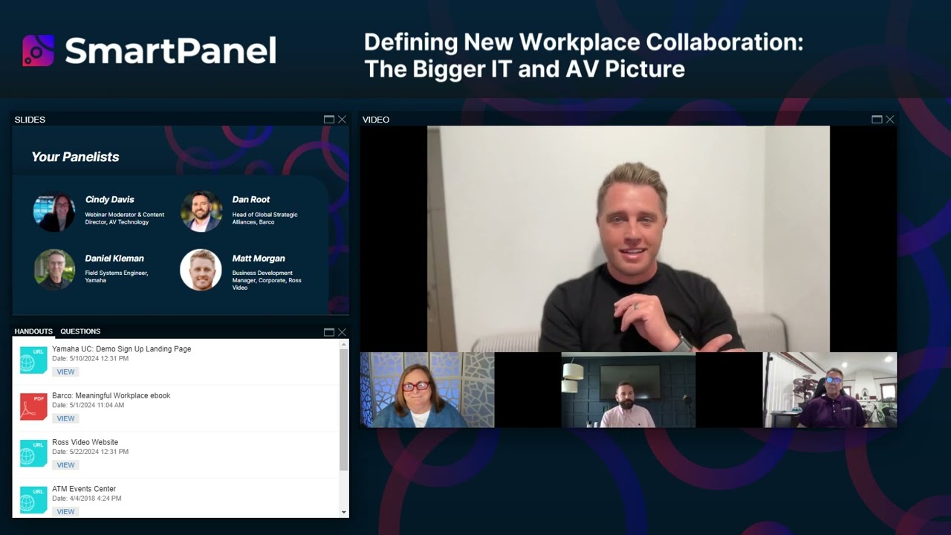Viewport: 951px width, 535px height.
Task: View the Yamaha UC Demo Sign Up handout
Action: (65, 372)
